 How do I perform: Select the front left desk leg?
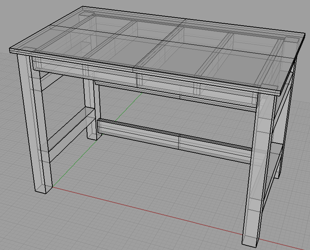[35, 124]
